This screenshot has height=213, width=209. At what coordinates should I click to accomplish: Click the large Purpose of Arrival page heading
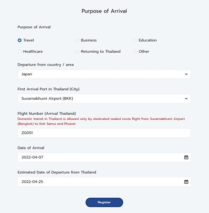coord(104,11)
